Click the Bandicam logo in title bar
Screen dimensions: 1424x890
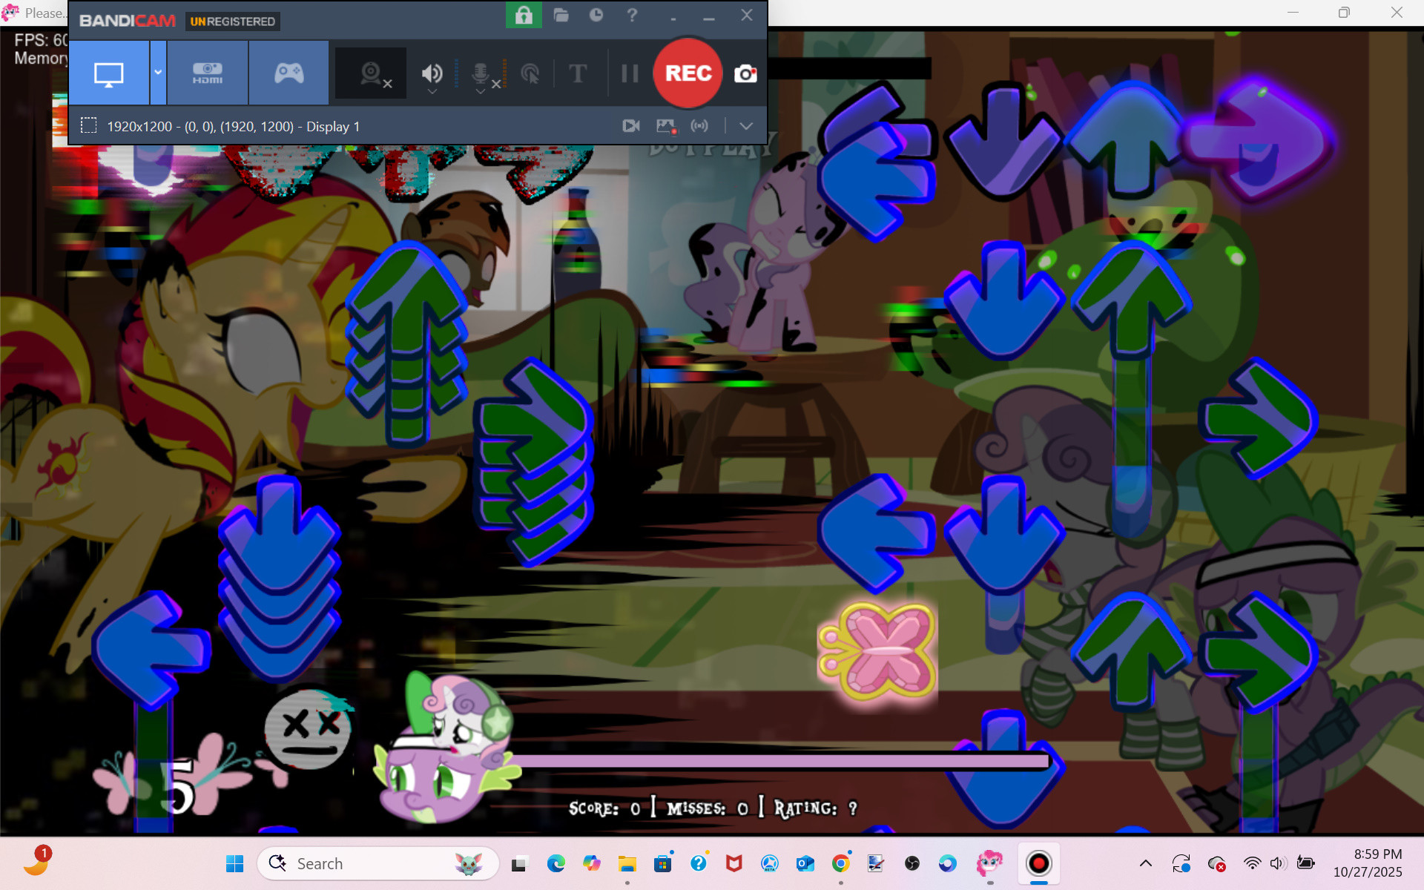(x=128, y=21)
